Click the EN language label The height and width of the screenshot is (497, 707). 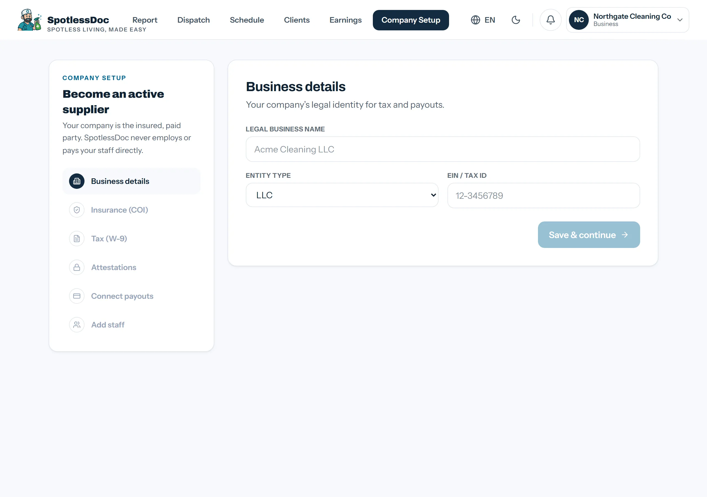[490, 20]
